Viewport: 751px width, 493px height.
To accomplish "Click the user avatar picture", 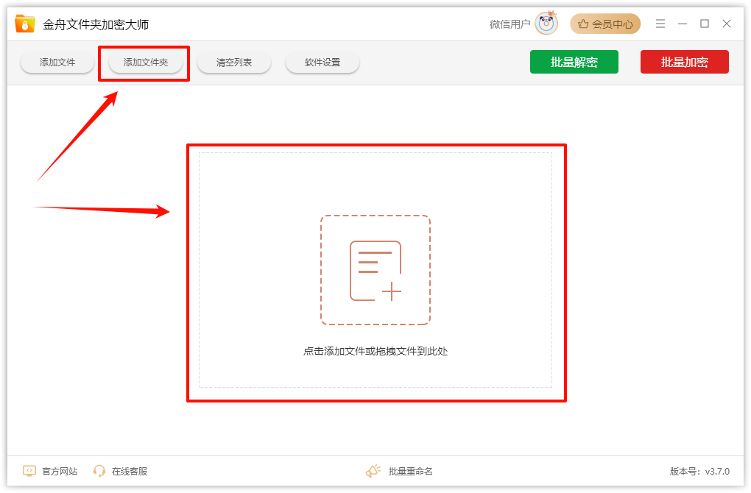I will tap(546, 24).
